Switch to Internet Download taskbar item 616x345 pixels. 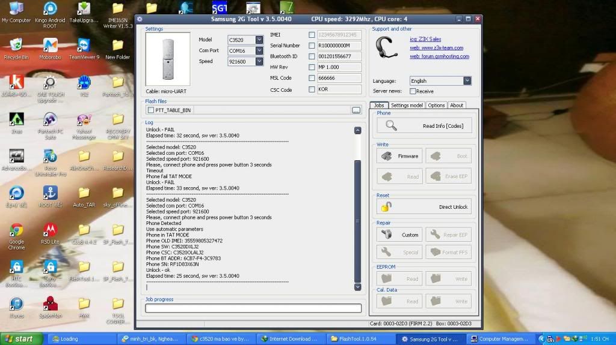coord(291,339)
